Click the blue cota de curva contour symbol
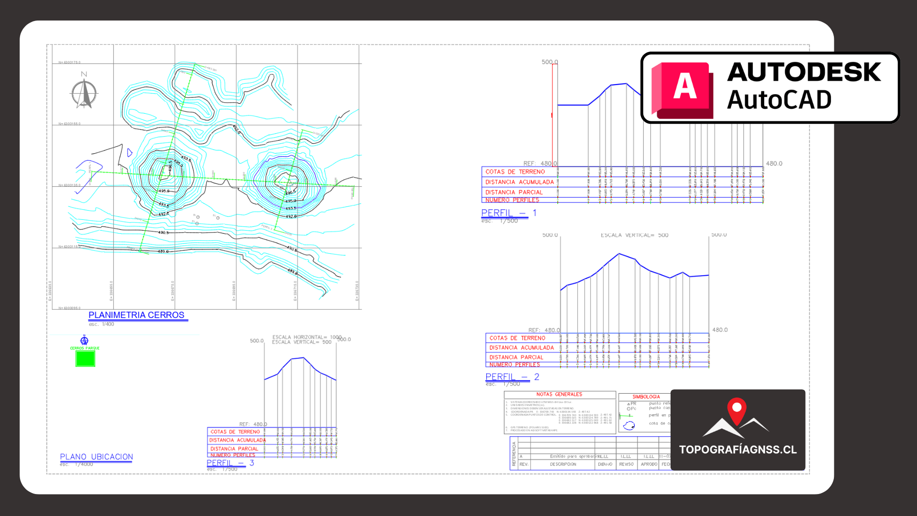Viewport: 917px width, 516px height. tap(629, 426)
